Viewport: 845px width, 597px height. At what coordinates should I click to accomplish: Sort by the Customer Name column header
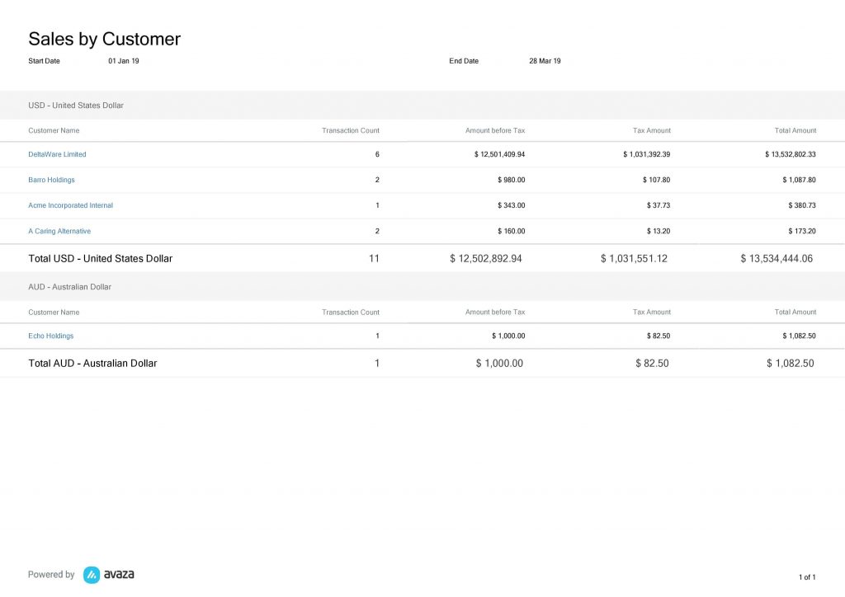pos(54,130)
